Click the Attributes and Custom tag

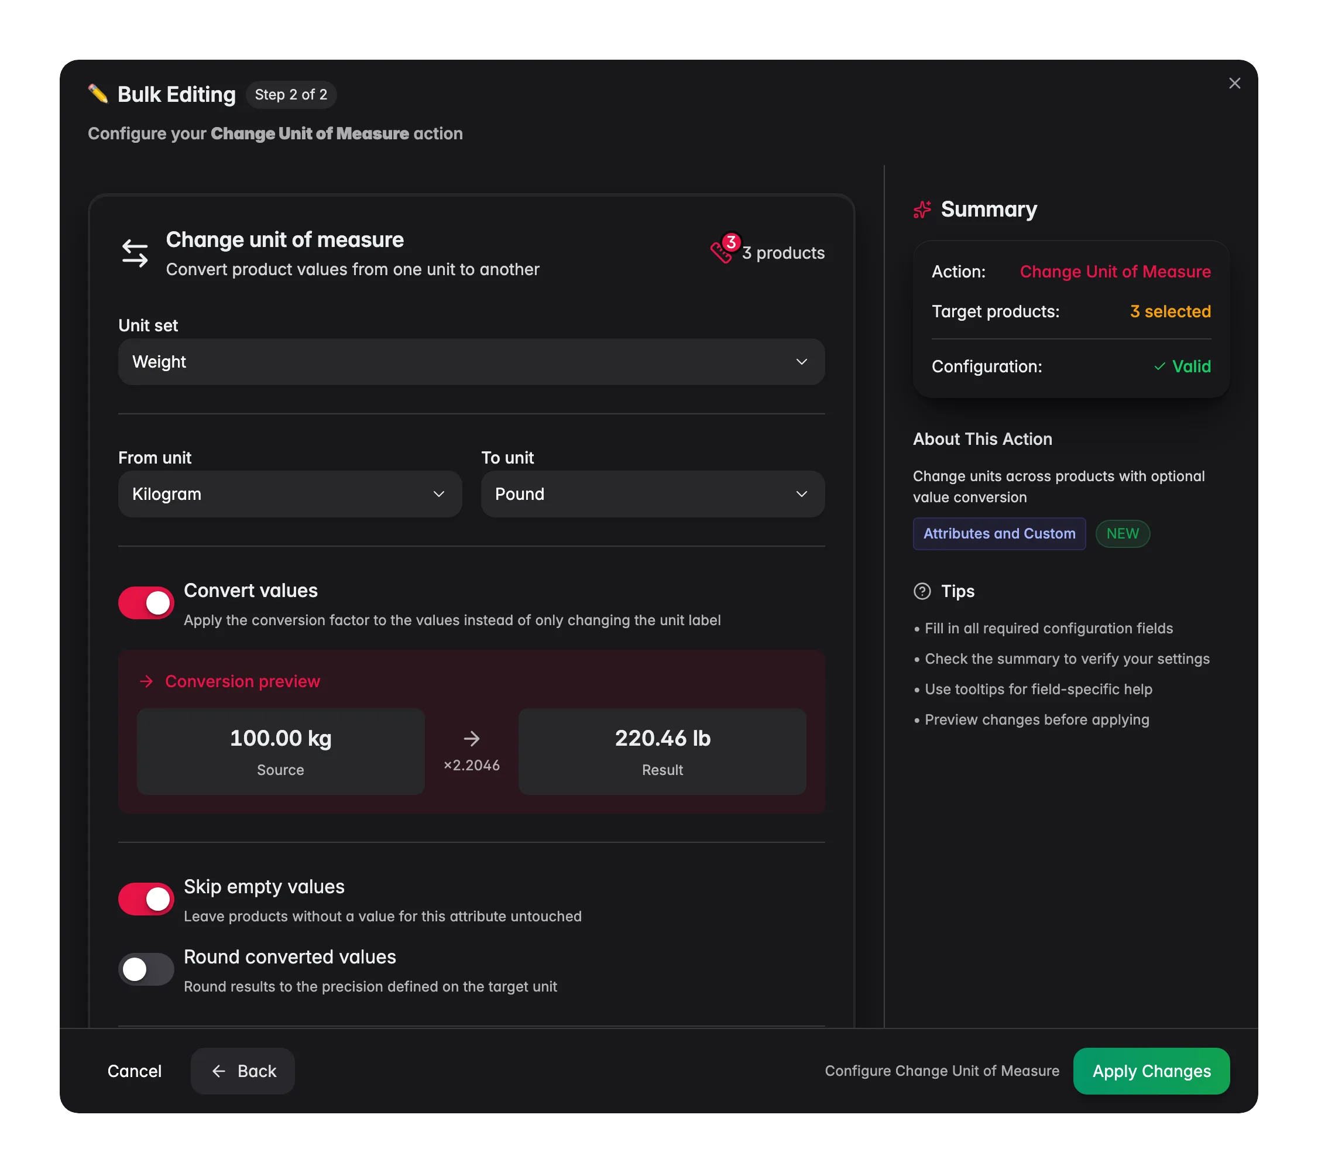pos(999,534)
